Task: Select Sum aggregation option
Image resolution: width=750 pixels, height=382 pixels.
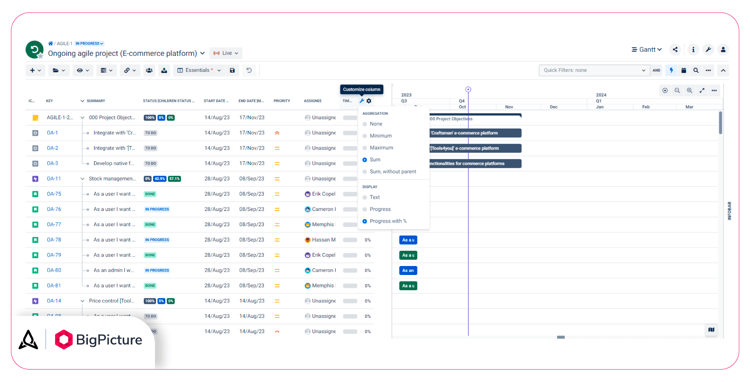Action: coord(371,159)
